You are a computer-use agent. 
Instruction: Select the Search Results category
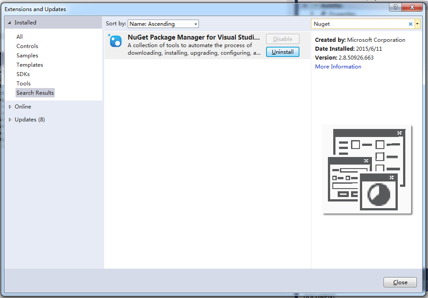coord(35,93)
